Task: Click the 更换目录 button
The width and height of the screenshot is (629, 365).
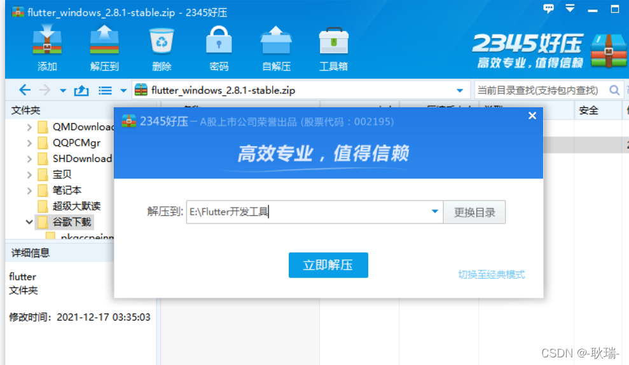Action: point(474,212)
